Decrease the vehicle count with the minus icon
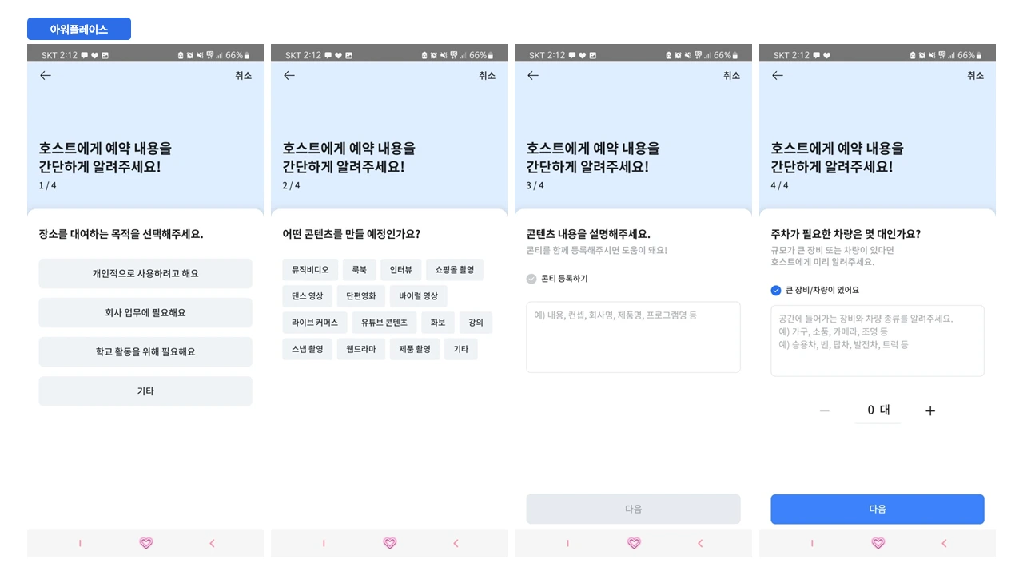Viewport: 1023px width, 575px height. (825, 410)
